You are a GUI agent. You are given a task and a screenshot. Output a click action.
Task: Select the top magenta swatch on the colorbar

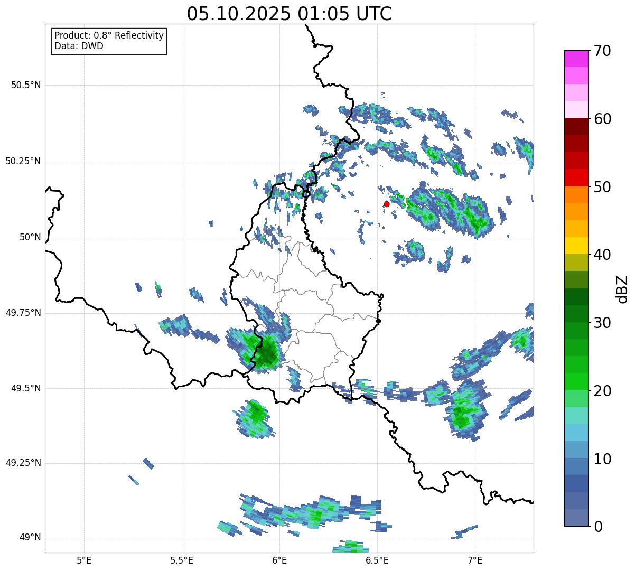[x=577, y=59]
